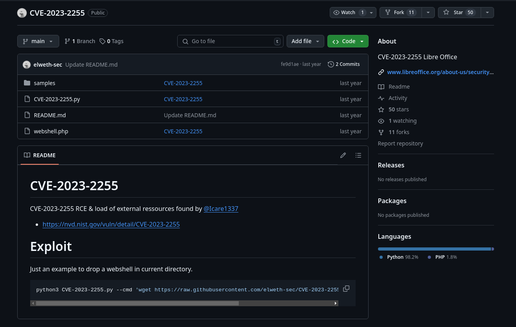The image size is (516, 327).
Task: Fork the repository with the Fork button
Action: point(400,13)
